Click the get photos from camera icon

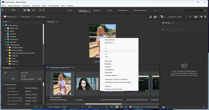pos(25,10)
